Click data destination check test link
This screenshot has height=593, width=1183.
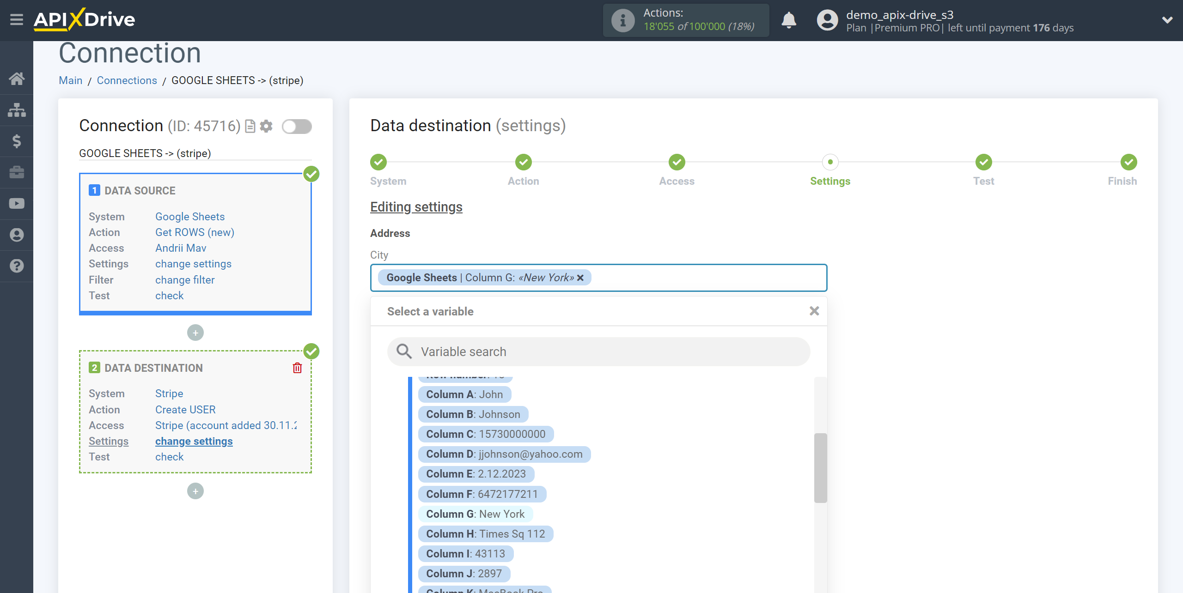[x=170, y=457]
